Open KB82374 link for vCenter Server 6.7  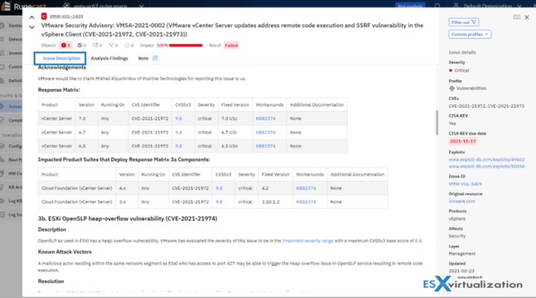(266, 132)
